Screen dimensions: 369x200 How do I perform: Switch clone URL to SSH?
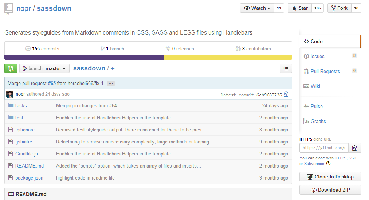tap(352, 158)
